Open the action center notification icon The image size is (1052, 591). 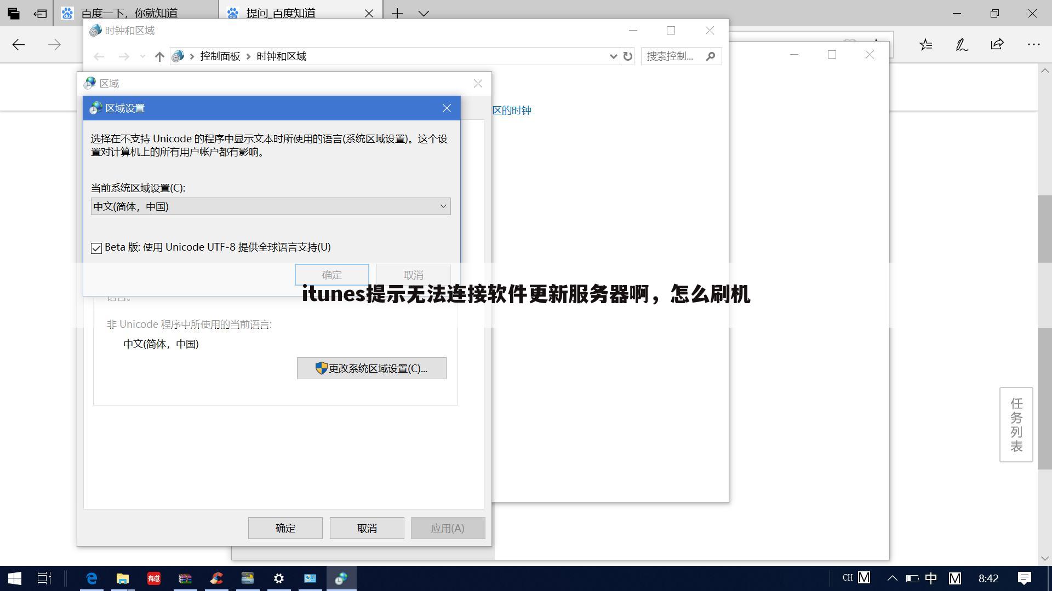[1025, 578]
